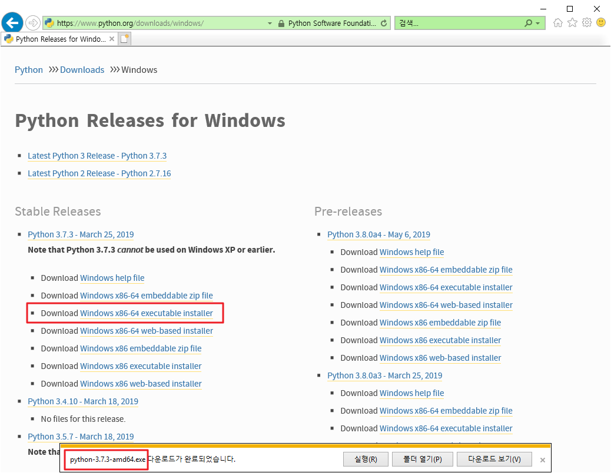Click 다운로드 보기(V) to view downloads
The image size is (611, 473).
[494, 459]
